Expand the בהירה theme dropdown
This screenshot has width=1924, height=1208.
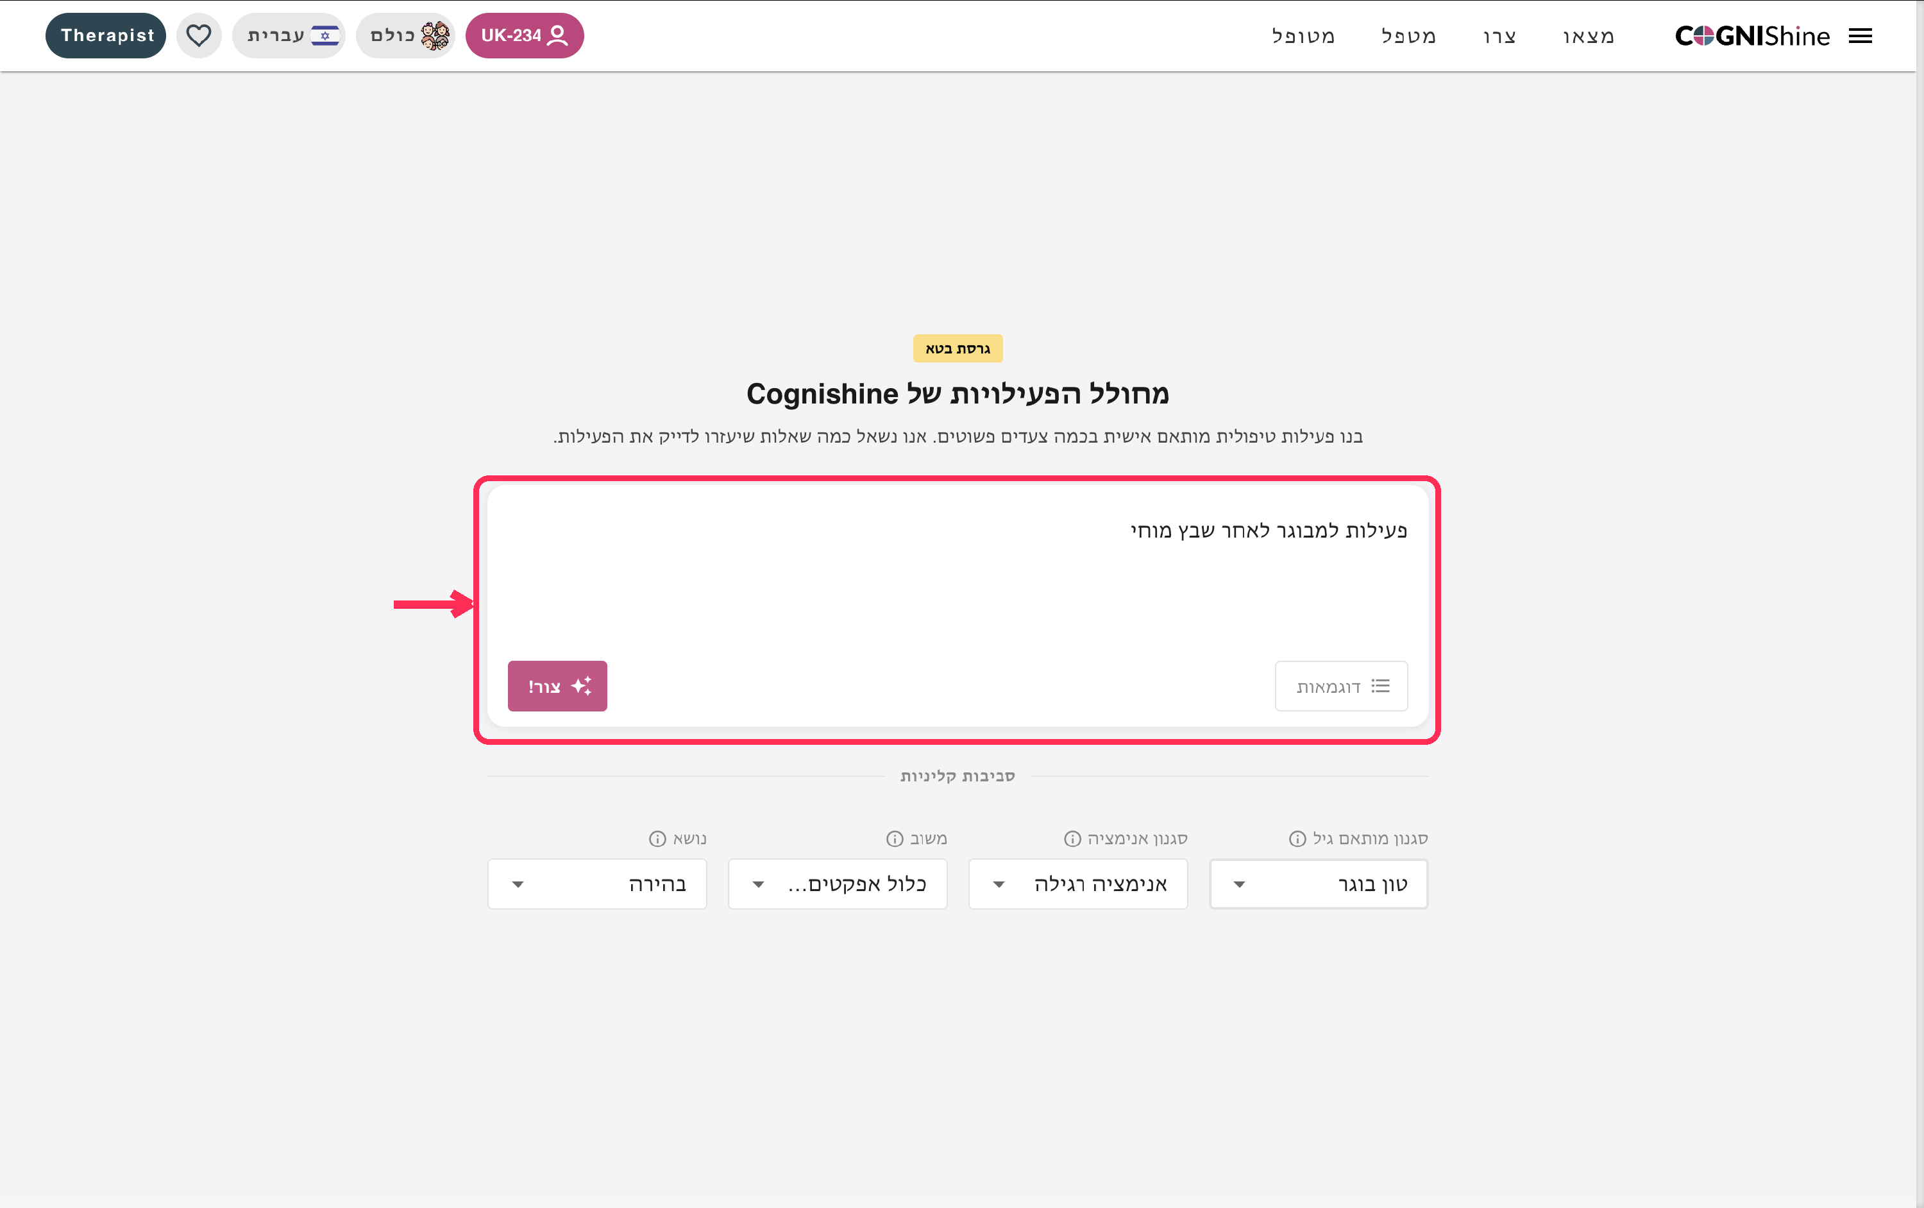click(598, 883)
